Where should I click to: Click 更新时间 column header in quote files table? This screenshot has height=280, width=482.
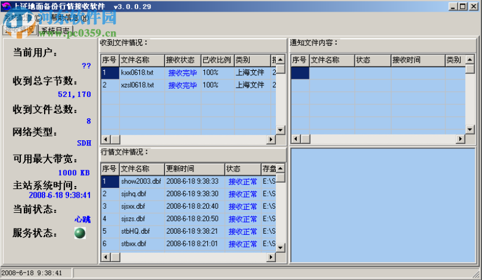pos(195,169)
